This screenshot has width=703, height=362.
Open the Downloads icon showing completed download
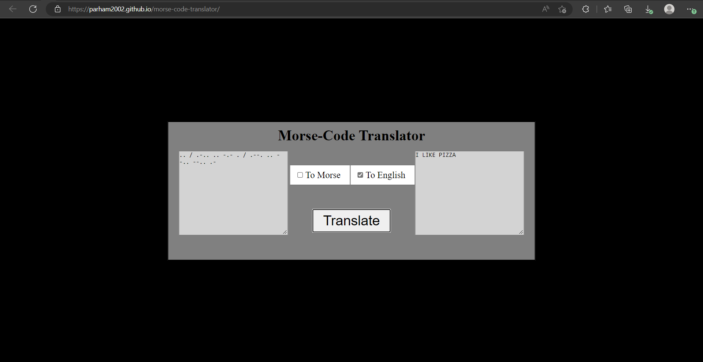pyautogui.click(x=649, y=9)
